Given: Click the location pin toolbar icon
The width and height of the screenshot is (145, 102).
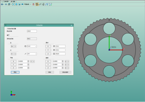Looking at the screenshot, I should [x=16, y=4].
